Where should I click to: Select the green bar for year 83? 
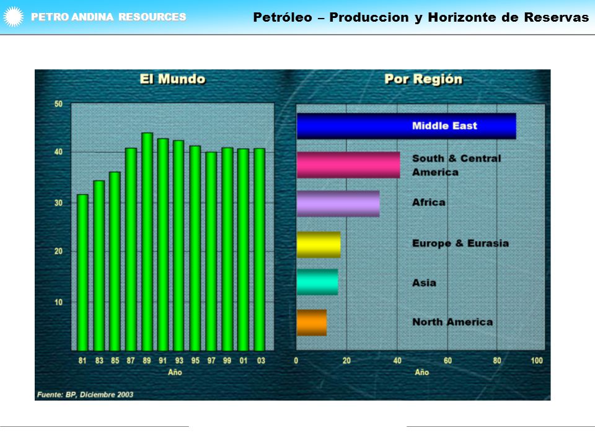pos(99,266)
